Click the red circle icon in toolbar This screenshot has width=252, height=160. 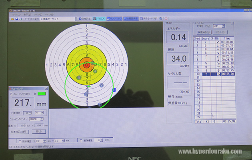[x=166, y=19]
